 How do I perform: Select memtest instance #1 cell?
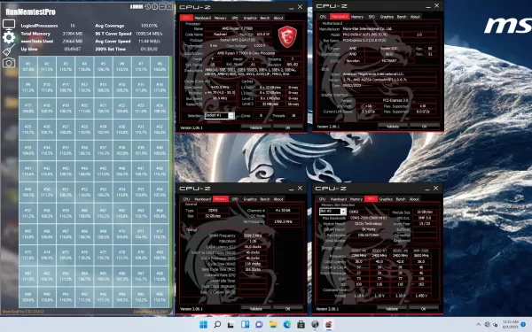pos(28,66)
